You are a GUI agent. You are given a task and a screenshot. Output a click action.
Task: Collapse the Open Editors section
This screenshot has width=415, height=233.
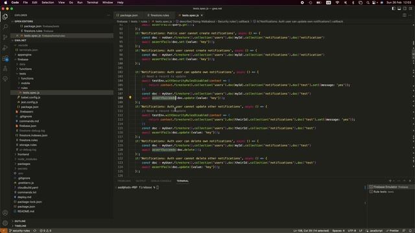click(62, 21)
